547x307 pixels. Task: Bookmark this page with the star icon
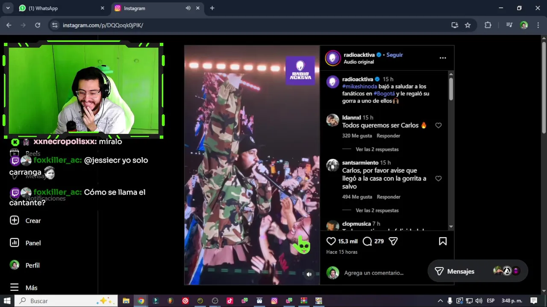pos(468,25)
